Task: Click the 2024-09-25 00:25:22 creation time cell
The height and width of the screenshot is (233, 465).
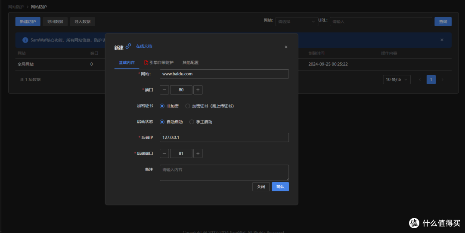Action: [x=328, y=64]
